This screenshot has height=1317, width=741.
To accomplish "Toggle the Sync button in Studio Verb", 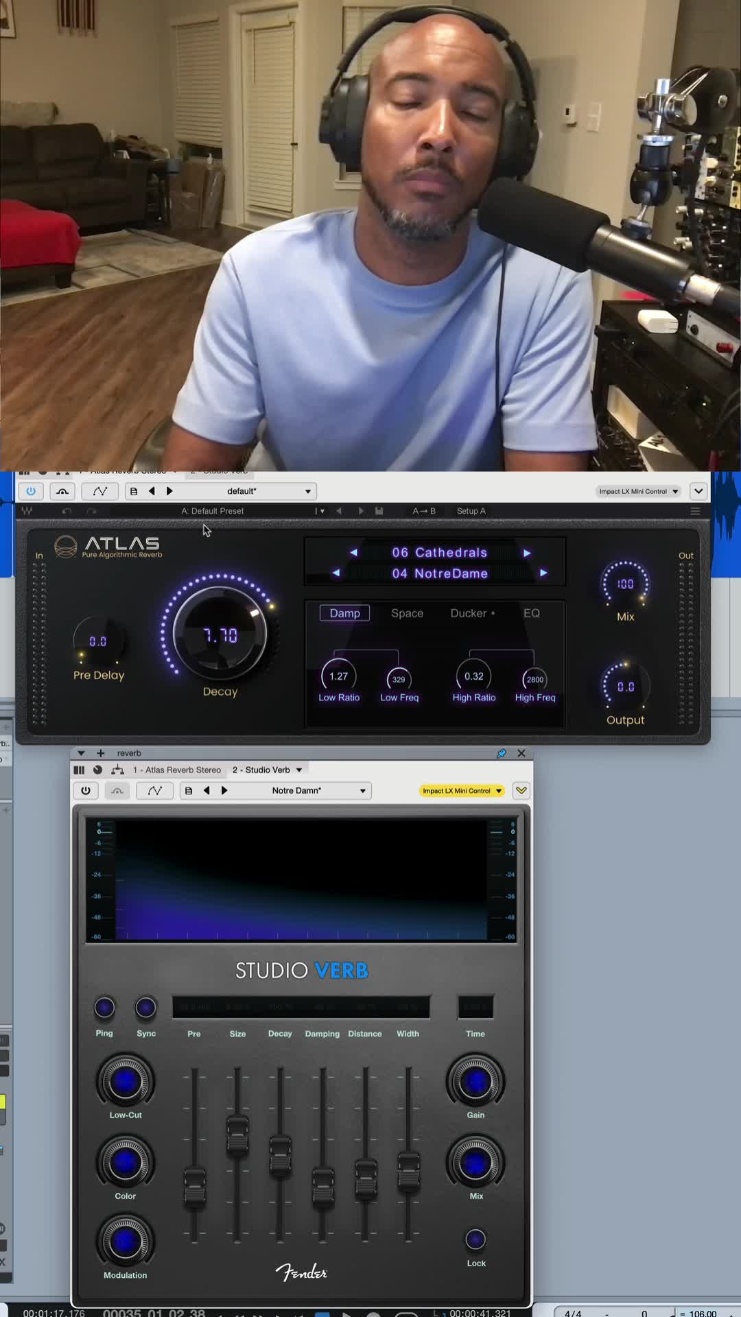I will tap(145, 1008).
